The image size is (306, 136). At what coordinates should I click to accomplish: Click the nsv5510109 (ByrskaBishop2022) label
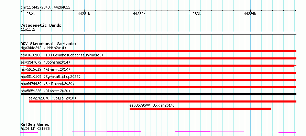[x=51, y=77]
